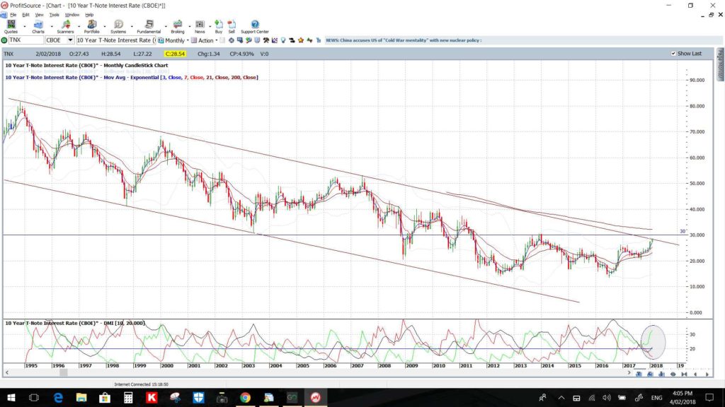
Task: Expand the dropdown arrow next to Quotes
Action: click(x=25, y=27)
